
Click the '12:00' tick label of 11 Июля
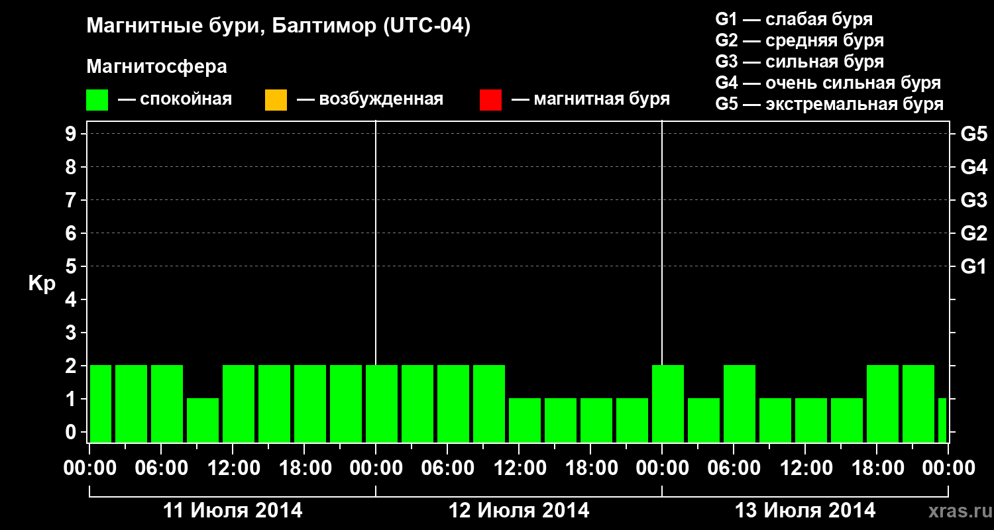tap(233, 468)
